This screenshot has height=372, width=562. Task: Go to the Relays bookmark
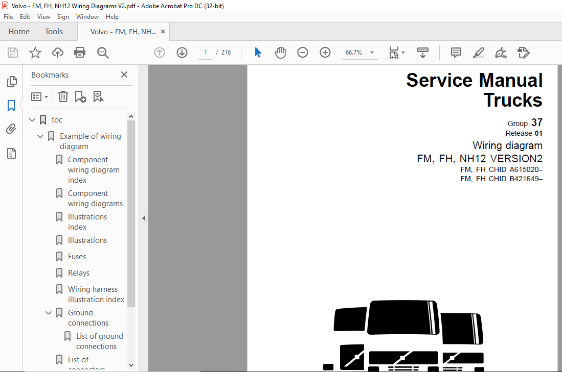pyautogui.click(x=78, y=273)
